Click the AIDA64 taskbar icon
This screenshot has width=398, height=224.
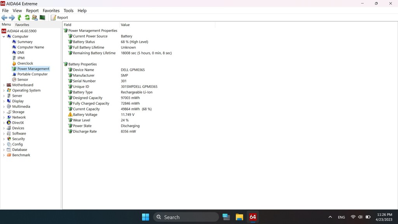(253, 217)
